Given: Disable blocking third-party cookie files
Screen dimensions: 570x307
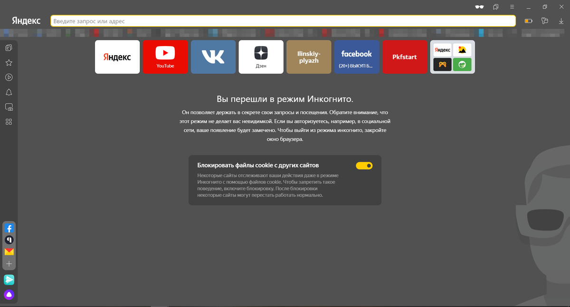Looking at the screenshot, I should [364, 165].
